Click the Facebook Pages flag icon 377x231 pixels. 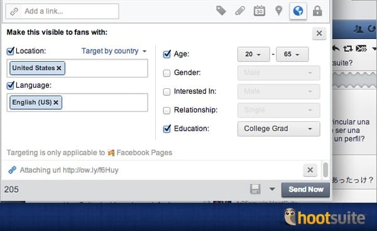111,153
